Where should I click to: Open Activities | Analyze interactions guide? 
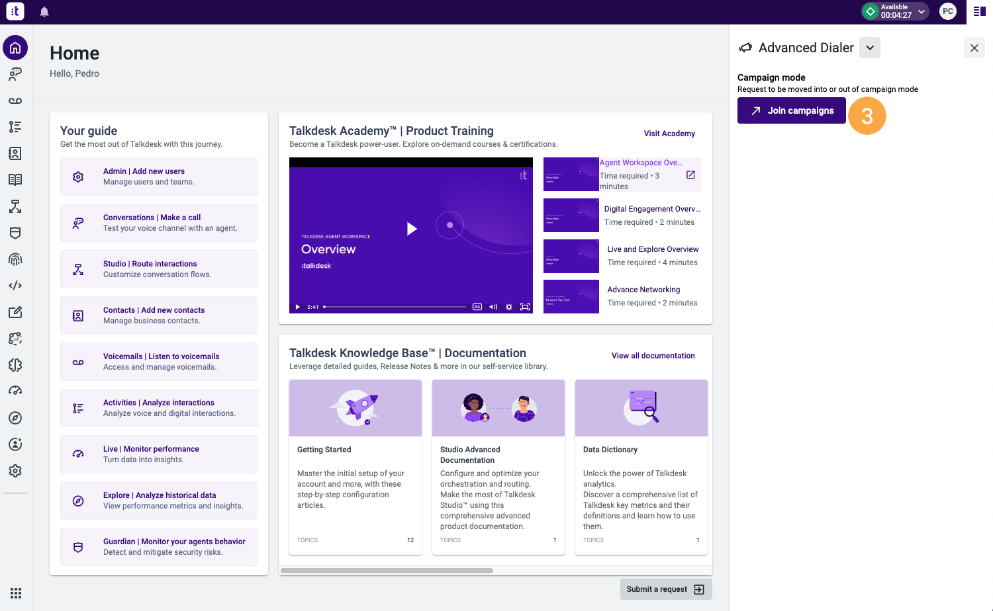pos(159,408)
